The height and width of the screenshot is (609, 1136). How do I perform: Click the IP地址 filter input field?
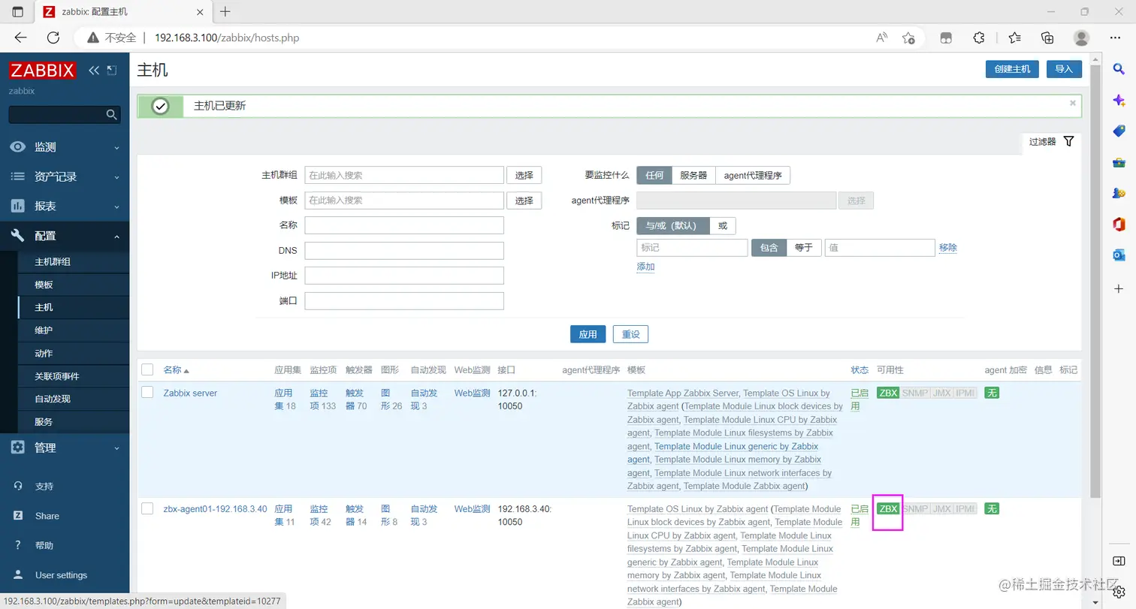404,276
